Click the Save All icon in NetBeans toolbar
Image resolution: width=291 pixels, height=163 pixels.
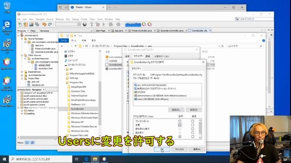point(37,24)
